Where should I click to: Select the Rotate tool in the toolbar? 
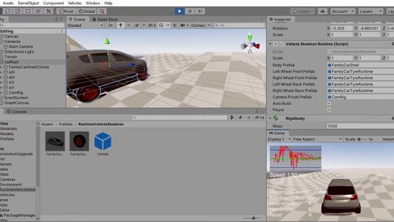(x=7, y=11)
